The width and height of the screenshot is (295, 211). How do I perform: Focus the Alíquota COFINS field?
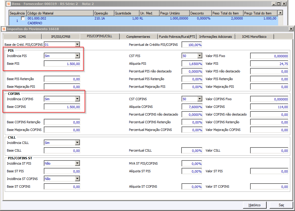(x=192, y=107)
